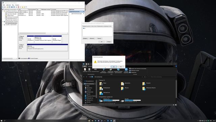Open the Объемные объекты folder in main pane

pos(149,88)
